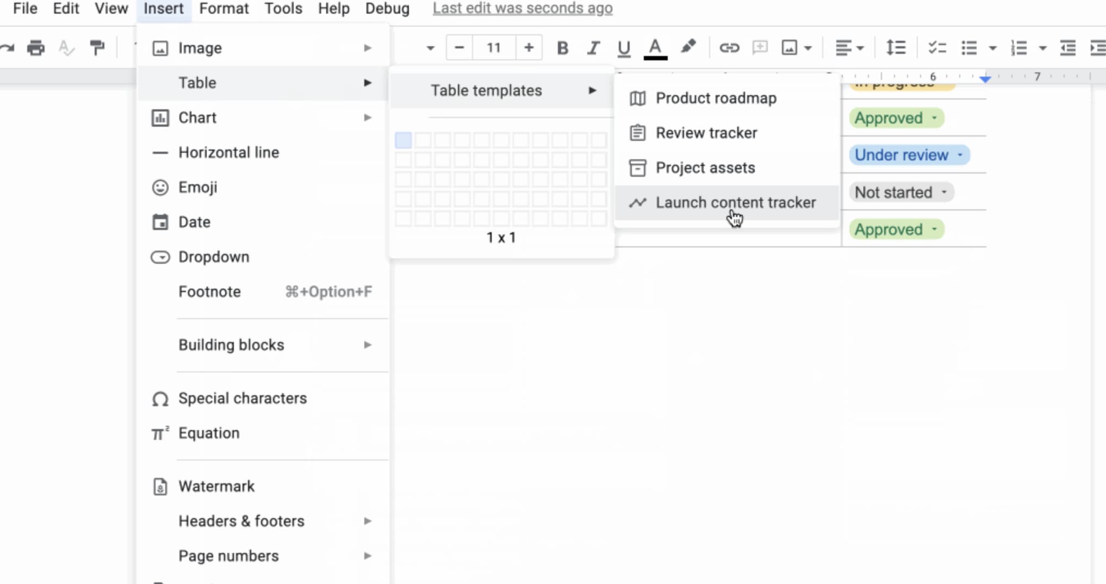Viewport: 1106px width, 584px height.
Task: Change the Not started status
Action: tap(900, 192)
